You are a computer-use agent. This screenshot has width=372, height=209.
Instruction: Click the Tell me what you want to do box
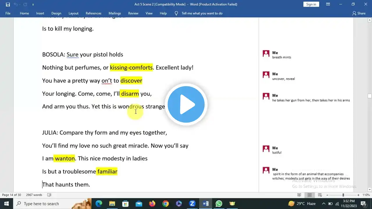point(202,13)
